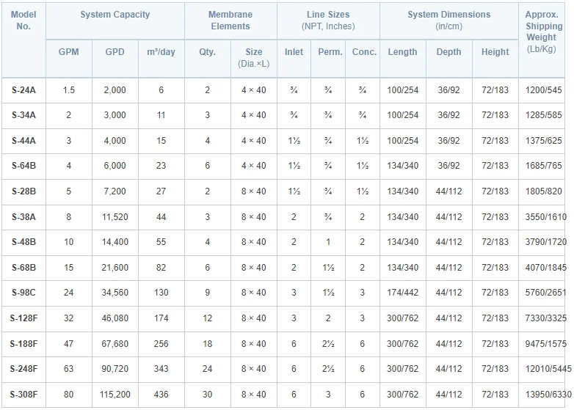Image resolution: width=574 pixels, height=410 pixels.
Task: Click the GPD column subheader
Action: (x=115, y=52)
